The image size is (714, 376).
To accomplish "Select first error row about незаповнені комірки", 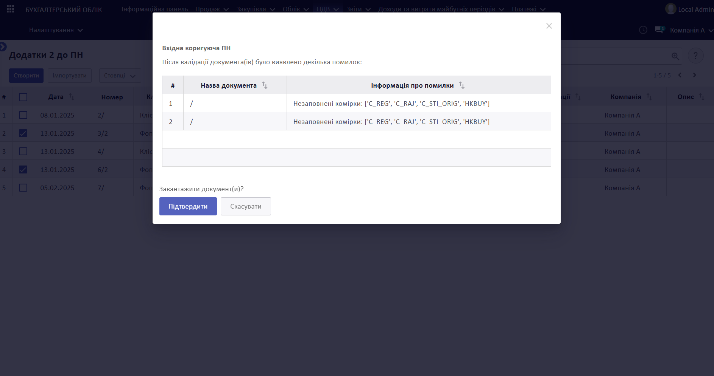I will 356,103.
